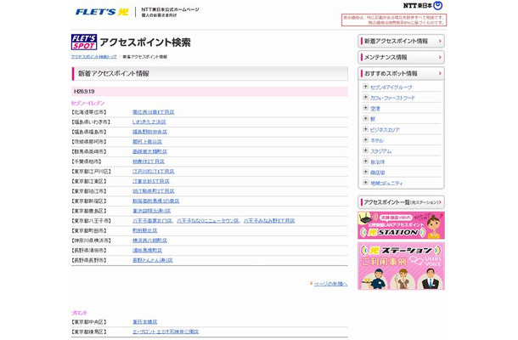This screenshot has width=518, height=340.
Task: Open the store link in 東京都町田市 row
Action: coord(144,231)
